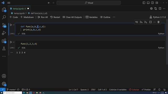This screenshot has height=94, width=168.
Task: Add a new Markdown cell
Action: pos(27,17)
